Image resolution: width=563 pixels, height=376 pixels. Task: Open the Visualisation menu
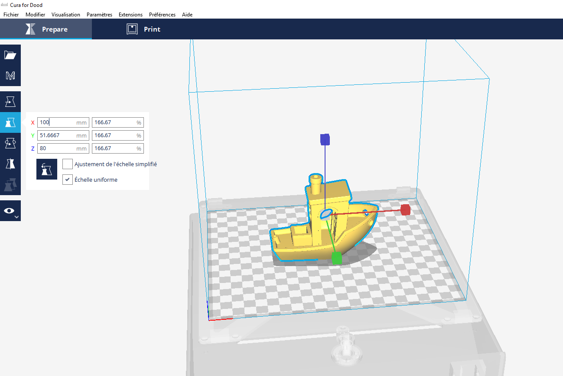point(66,14)
